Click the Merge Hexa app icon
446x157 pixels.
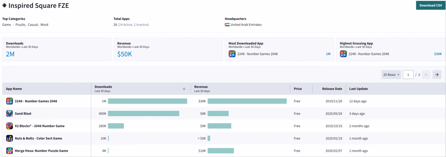click(x=9, y=151)
